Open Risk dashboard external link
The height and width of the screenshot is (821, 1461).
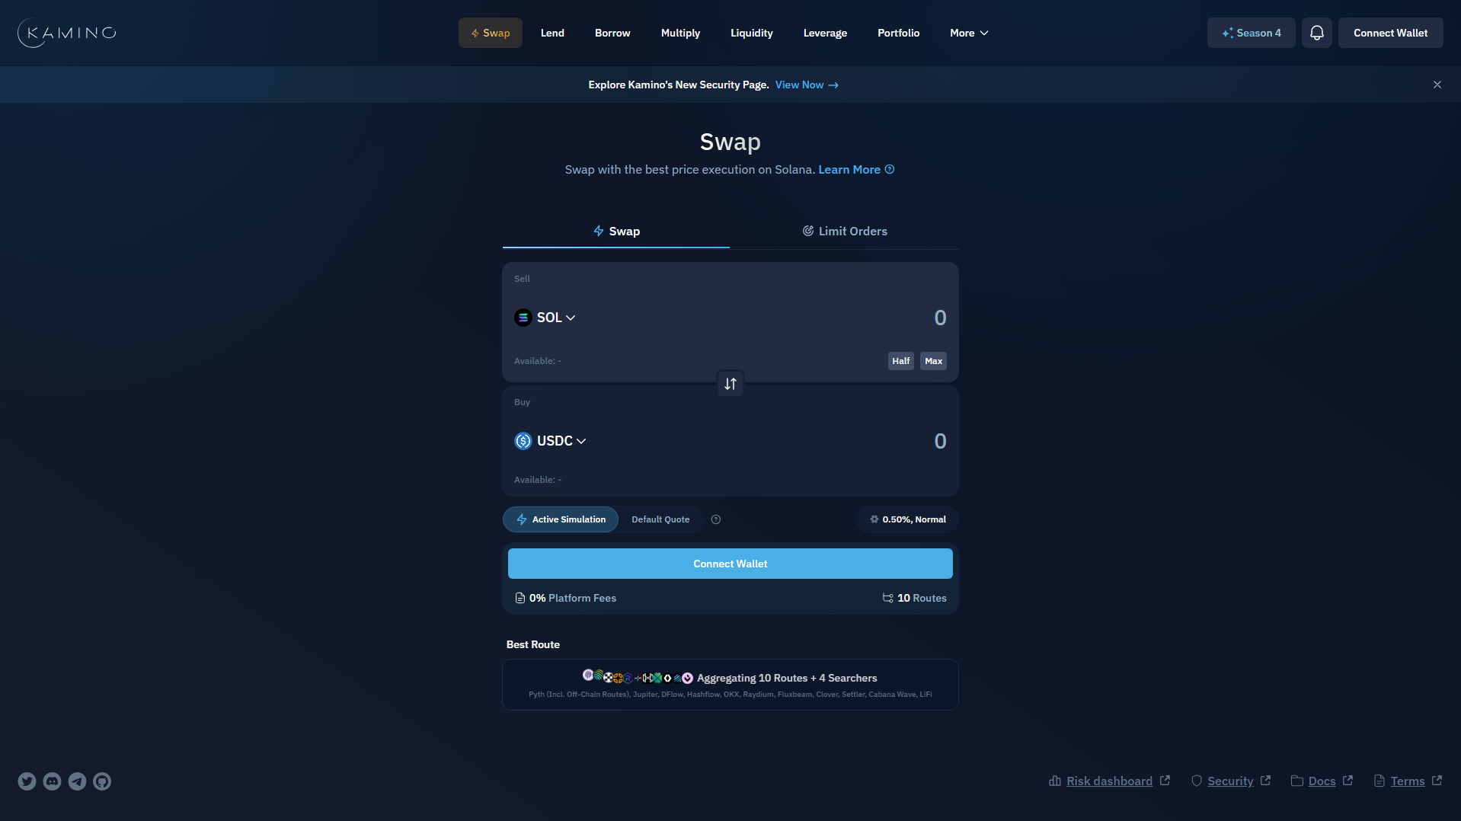click(x=1109, y=781)
